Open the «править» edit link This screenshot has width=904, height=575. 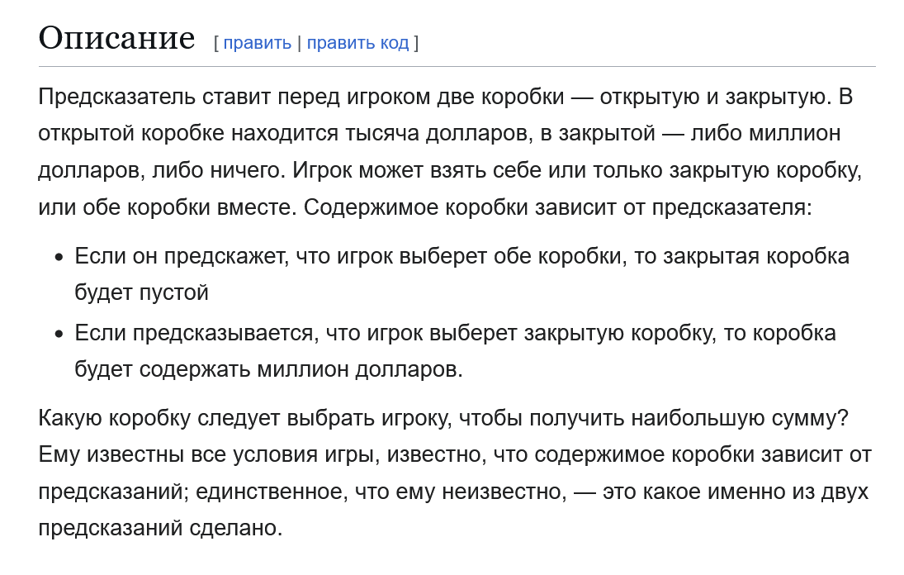pyautogui.click(x=257, y=43)
